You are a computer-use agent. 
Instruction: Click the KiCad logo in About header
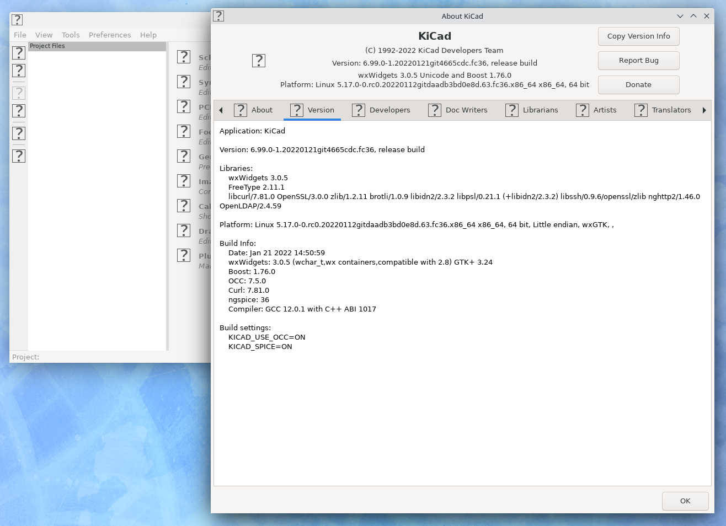(259, 61)
